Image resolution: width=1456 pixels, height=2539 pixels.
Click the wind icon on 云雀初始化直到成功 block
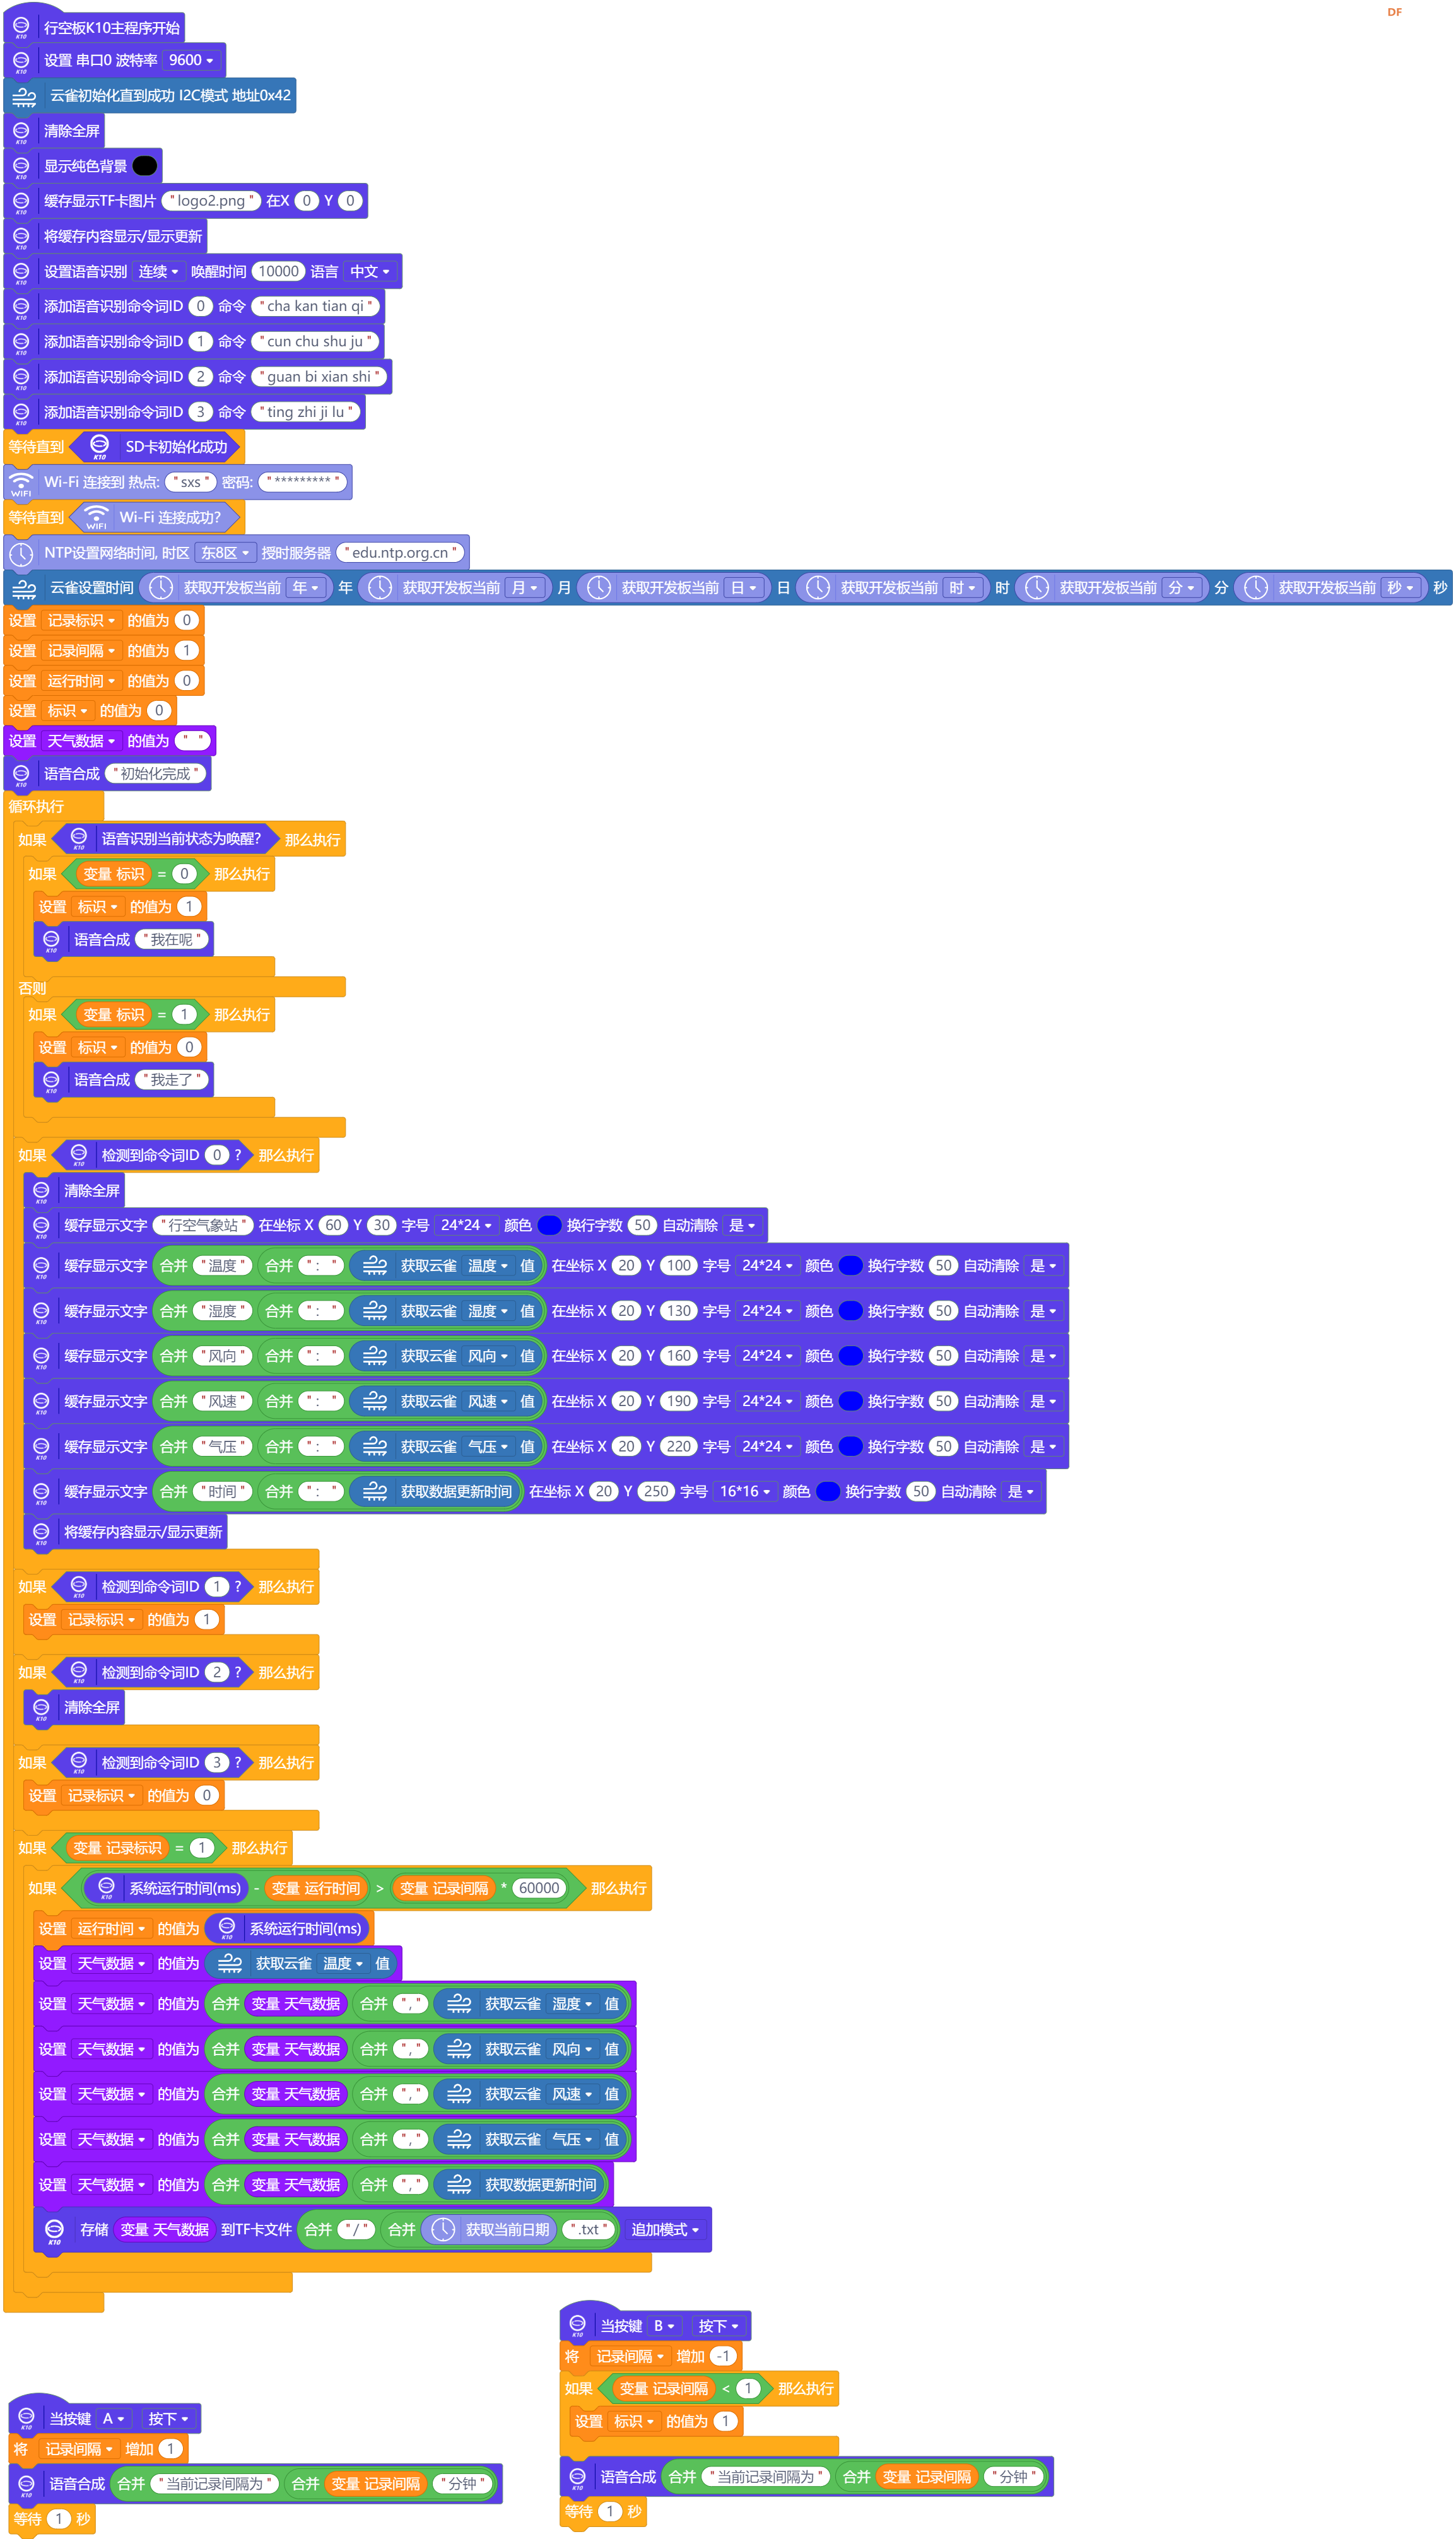[x=24, y=96]
